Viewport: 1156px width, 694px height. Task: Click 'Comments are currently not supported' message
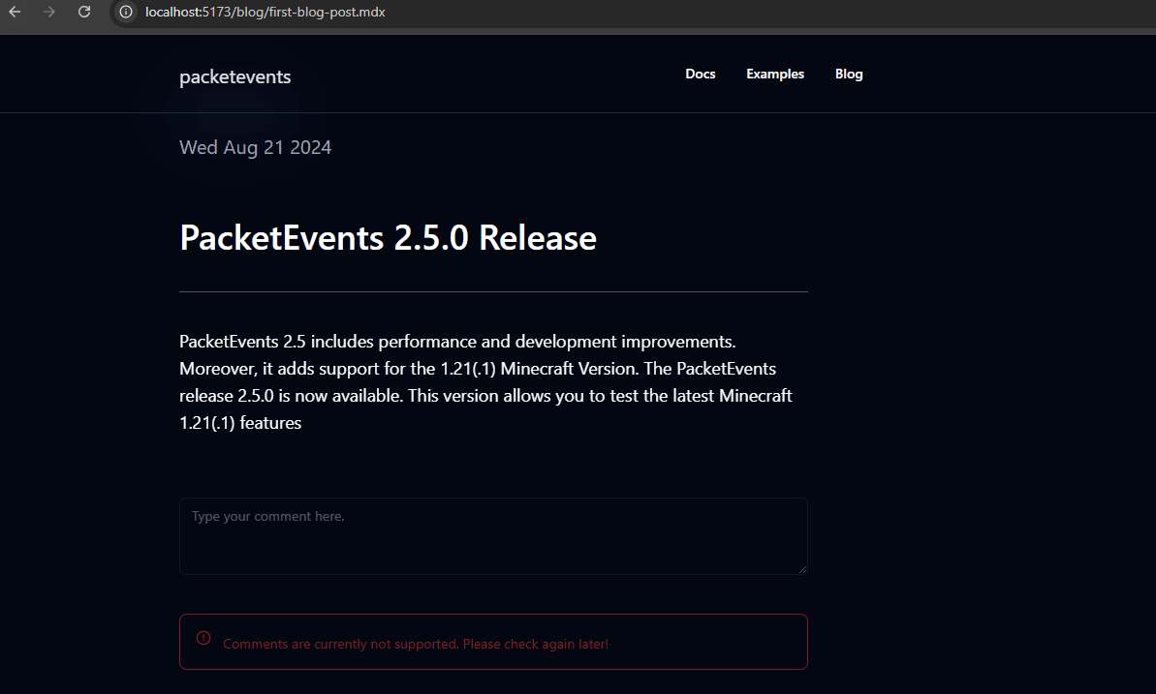tap(416, 644)
